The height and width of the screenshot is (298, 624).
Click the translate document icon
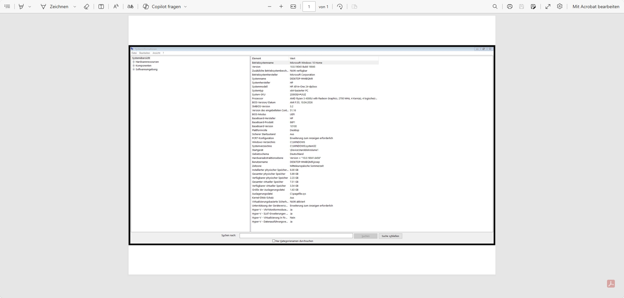coord(131,7)
